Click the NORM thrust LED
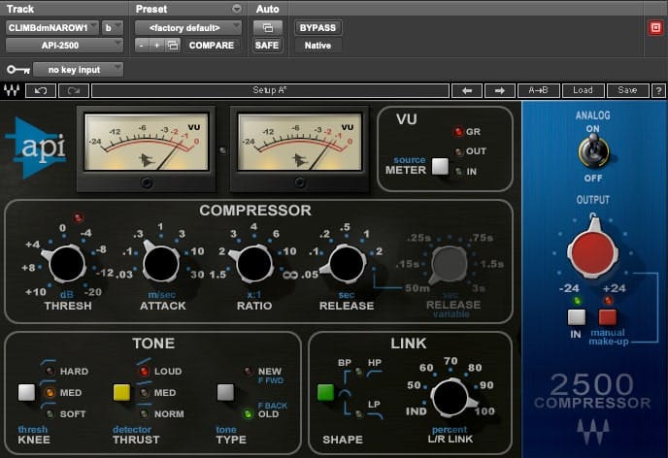The width and height of the screenshot is (668, 458). click(x=145, y=413)
